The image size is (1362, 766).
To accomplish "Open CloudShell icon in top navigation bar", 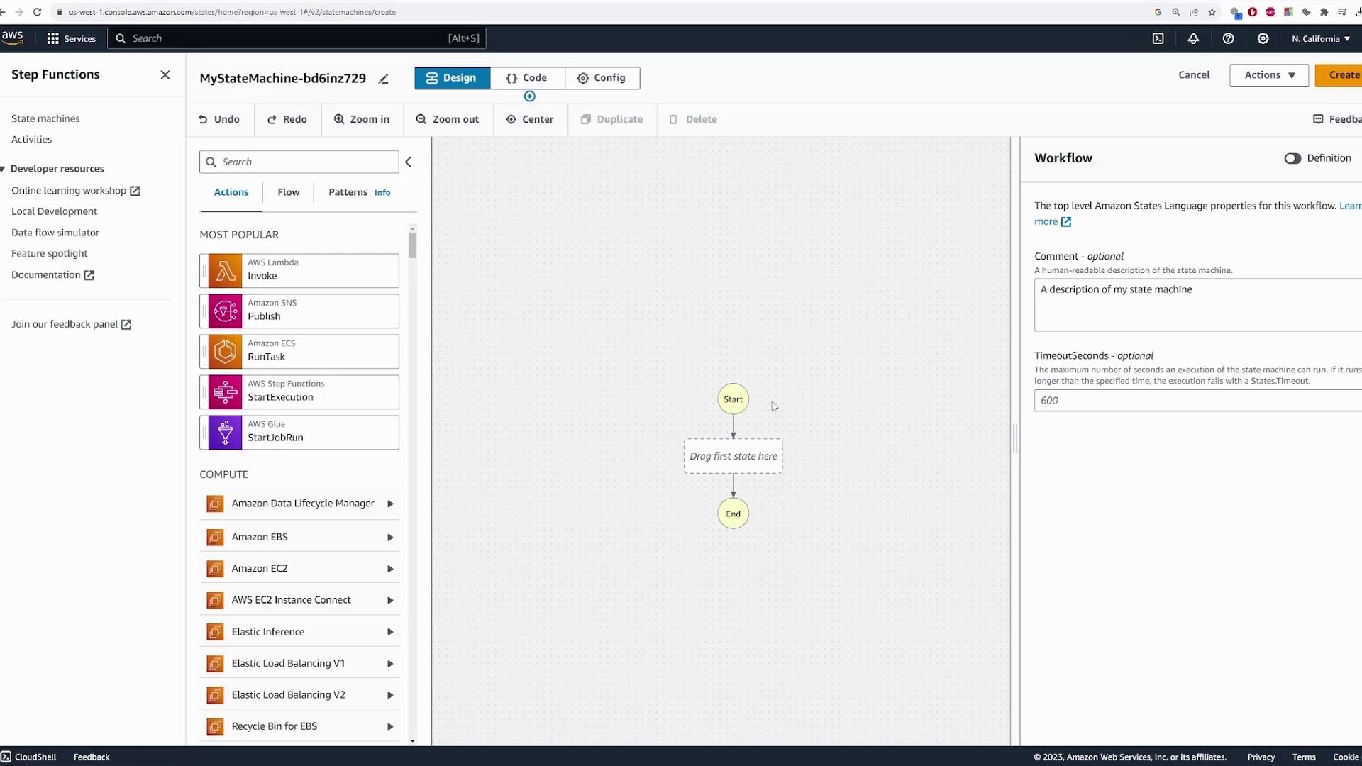I will tap(1158, 38).
